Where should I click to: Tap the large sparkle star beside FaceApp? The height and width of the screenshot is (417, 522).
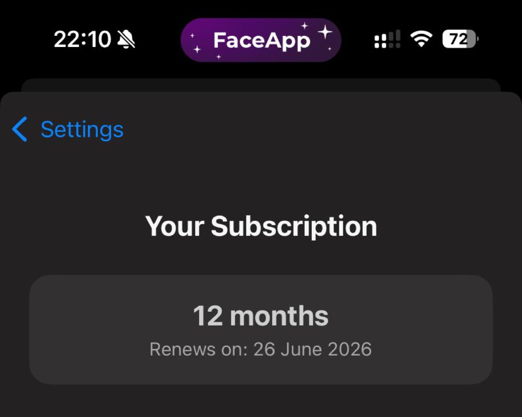point(324,32)
